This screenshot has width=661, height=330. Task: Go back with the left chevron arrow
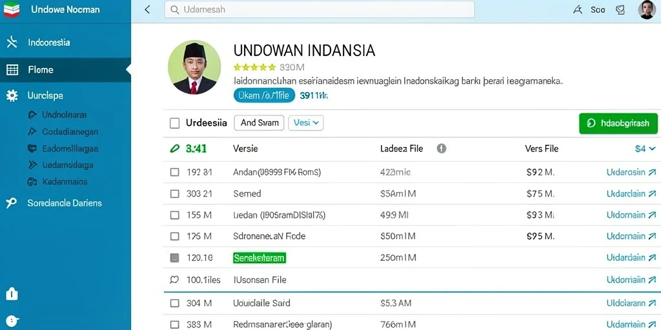coord(147,10)
